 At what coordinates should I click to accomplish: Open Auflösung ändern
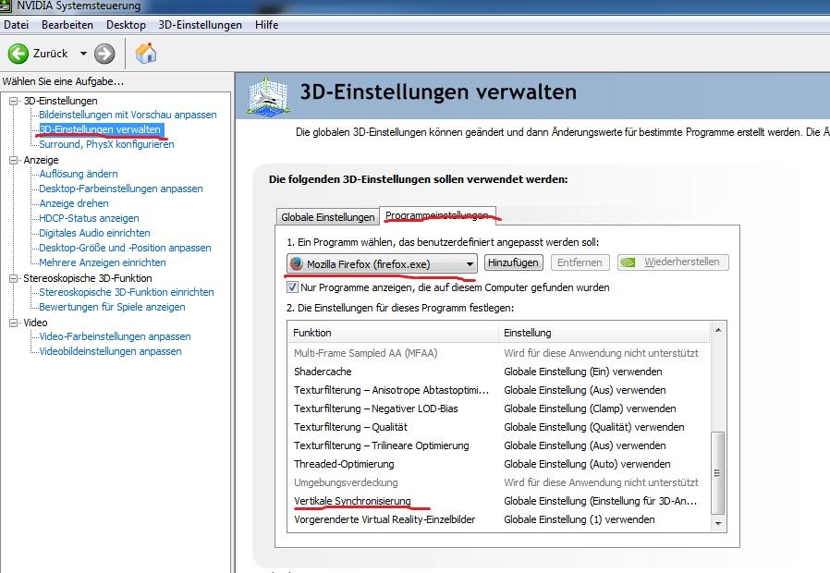(x=79, y=174)
